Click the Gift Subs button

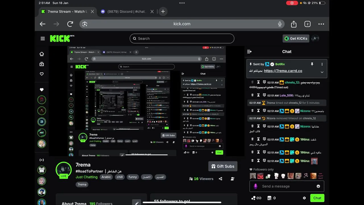pyautogui.click(x=223, y=166)
